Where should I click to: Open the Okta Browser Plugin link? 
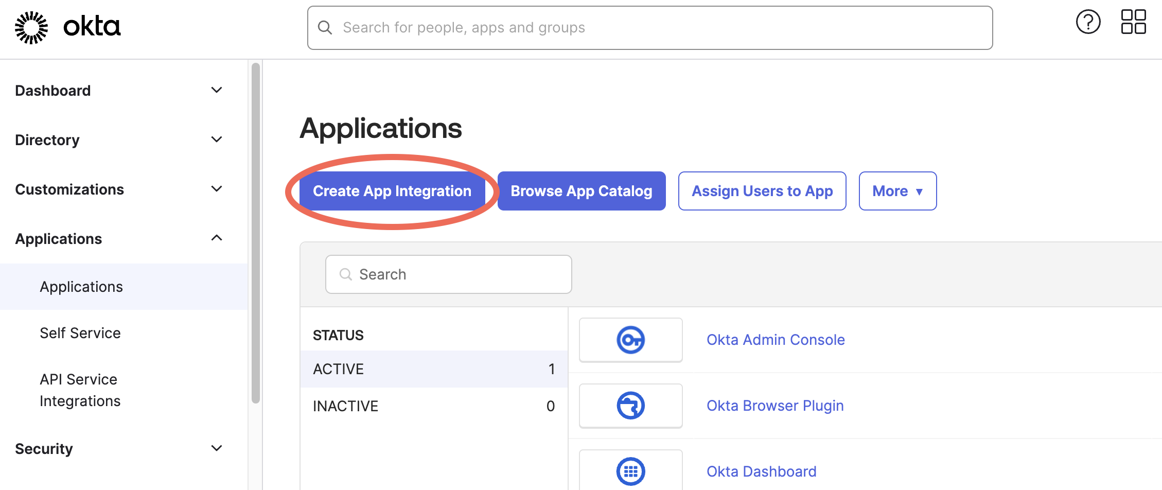pyautogui.click(x=775, y=406)
